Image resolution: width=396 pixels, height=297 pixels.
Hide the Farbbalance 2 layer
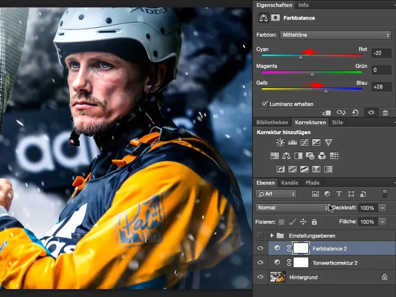(261, 248)
